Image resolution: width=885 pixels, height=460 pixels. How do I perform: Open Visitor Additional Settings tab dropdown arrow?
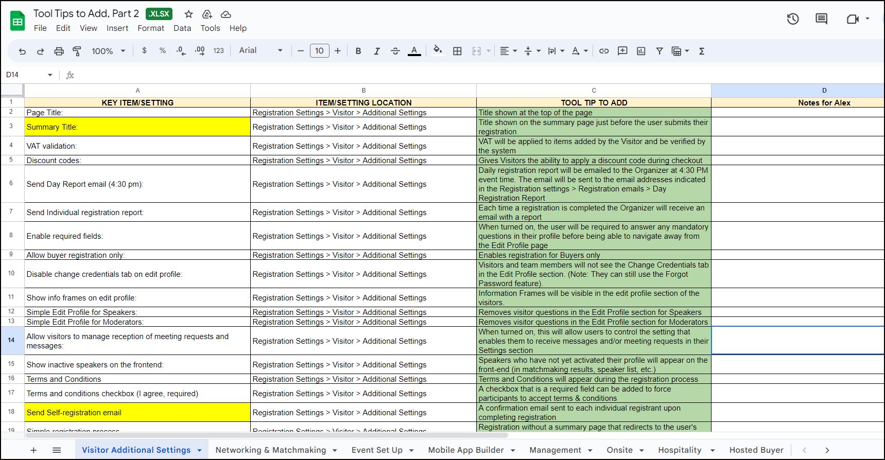[x=199, y=451]
